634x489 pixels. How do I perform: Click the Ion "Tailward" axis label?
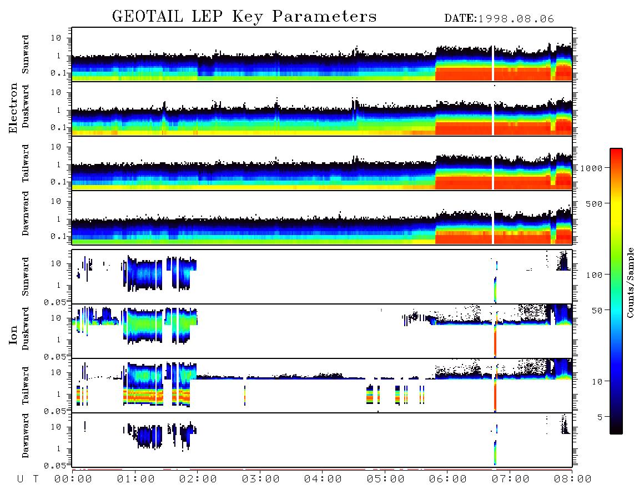(26, 386)
